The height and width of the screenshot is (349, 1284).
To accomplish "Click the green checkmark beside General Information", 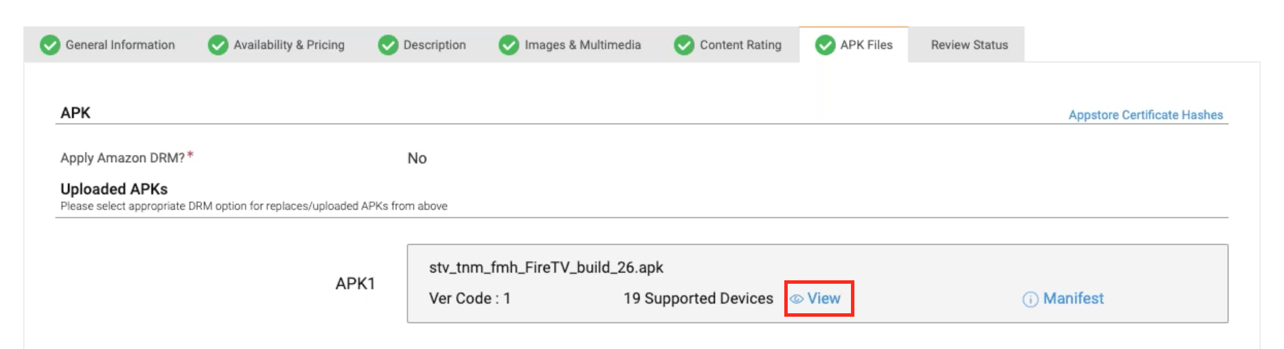I will (x=49, y=45).
